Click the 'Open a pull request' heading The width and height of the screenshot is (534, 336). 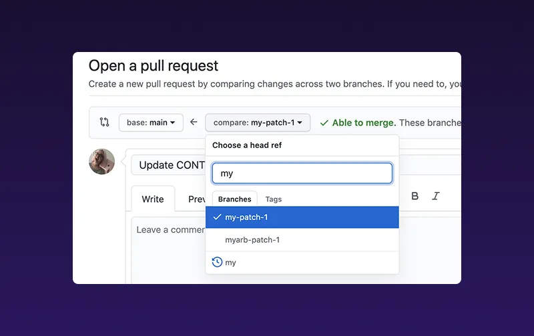(x=154, y=65)
